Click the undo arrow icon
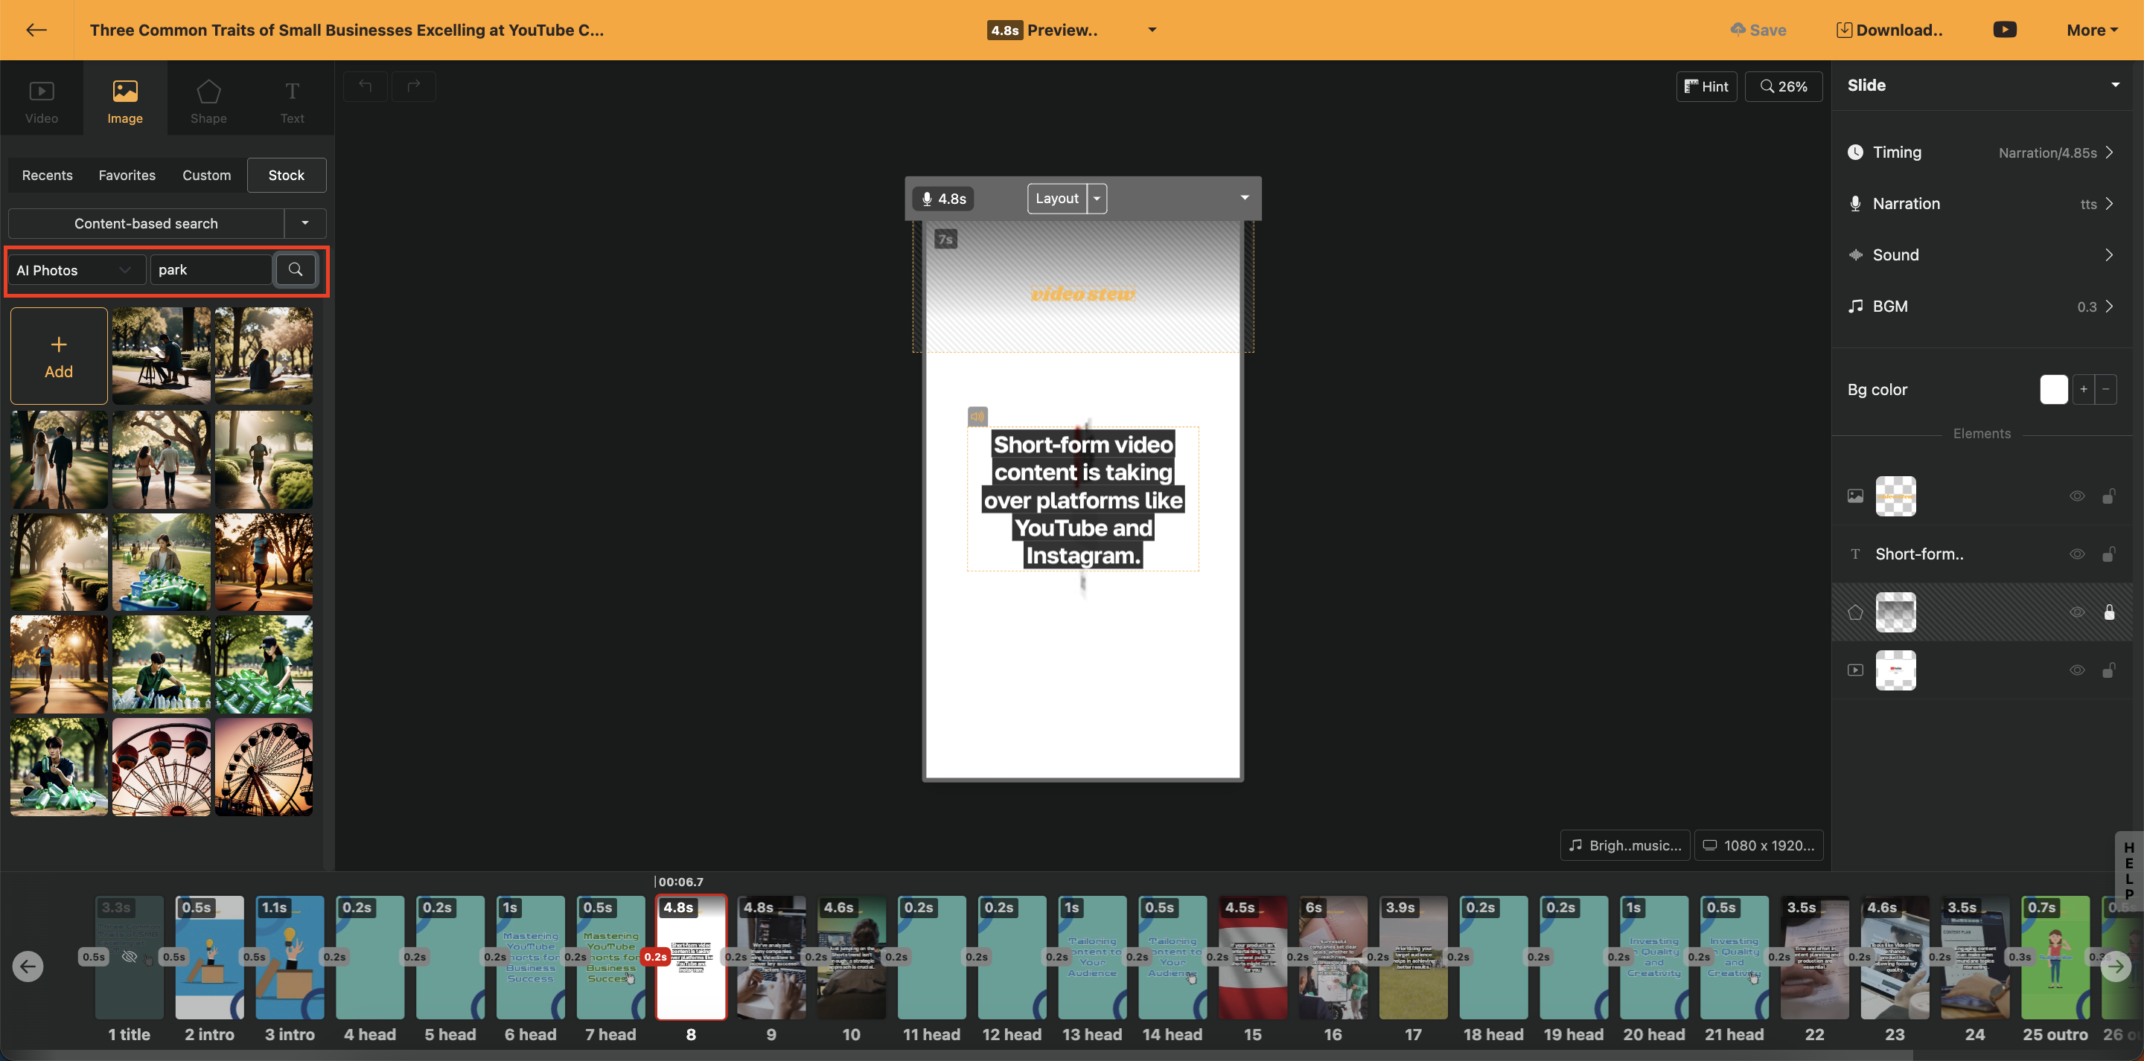 coord(366,86)
